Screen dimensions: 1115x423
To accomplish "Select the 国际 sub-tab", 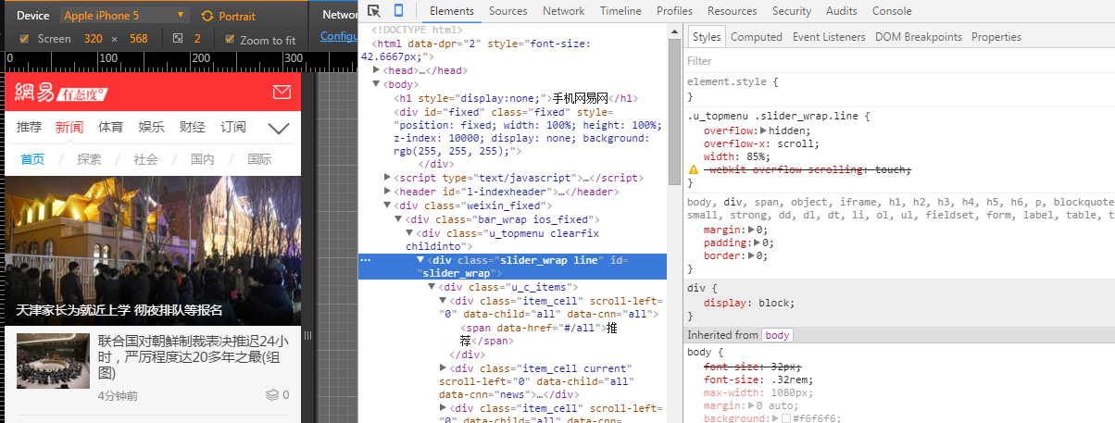I will tap(259, 159).
